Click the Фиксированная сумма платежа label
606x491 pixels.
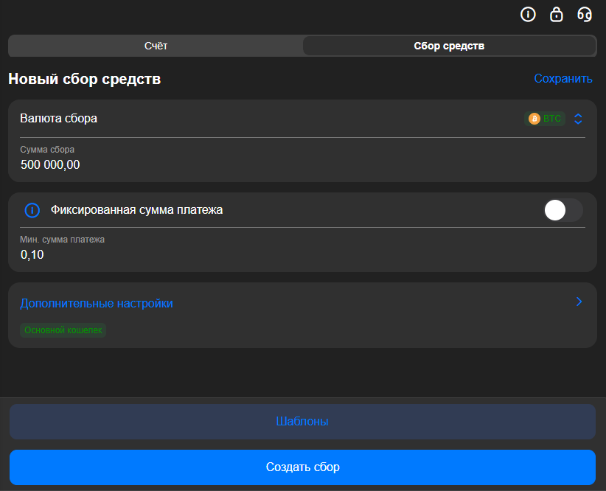click(x=137, y=210)
